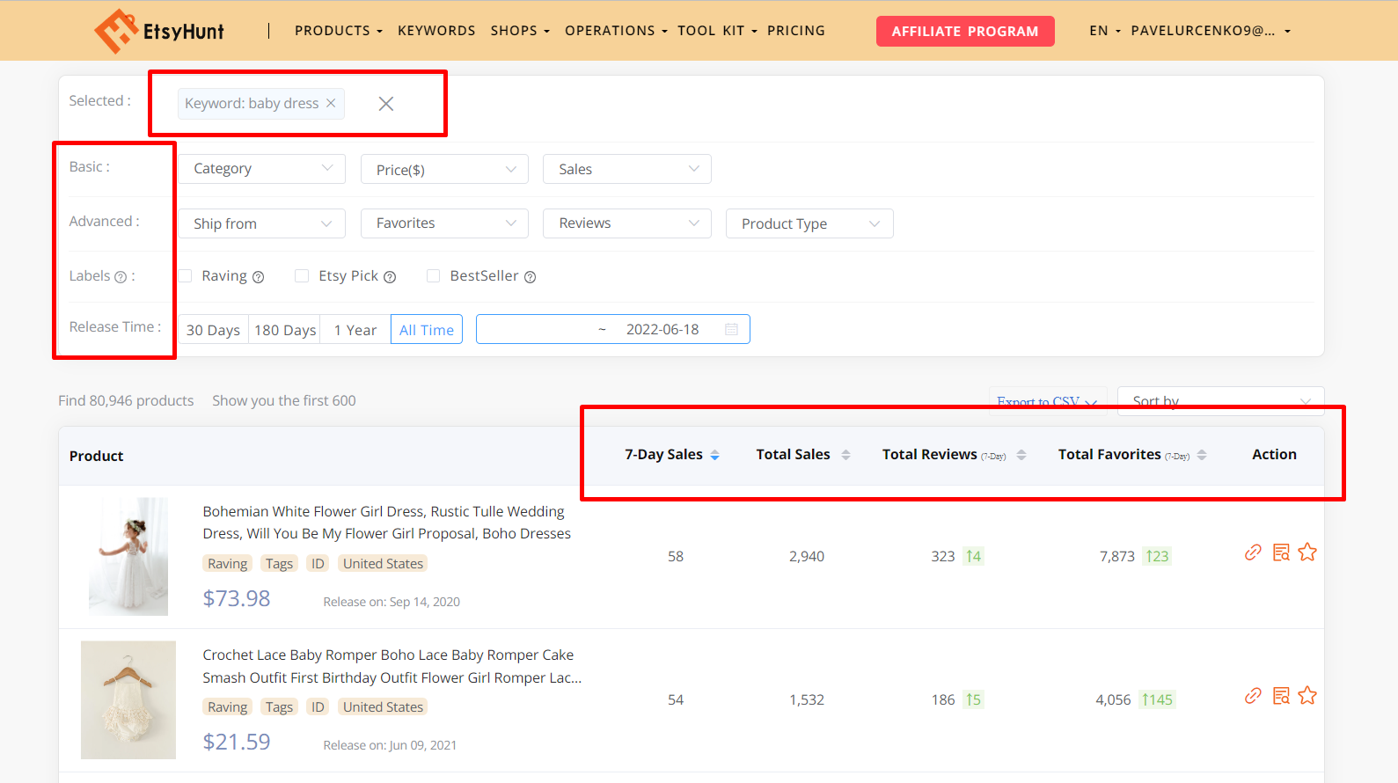Favorite the Bohemian Flower Girl Dress with star
This screenshot has width=1398, height=783.
click(1307, 552)
